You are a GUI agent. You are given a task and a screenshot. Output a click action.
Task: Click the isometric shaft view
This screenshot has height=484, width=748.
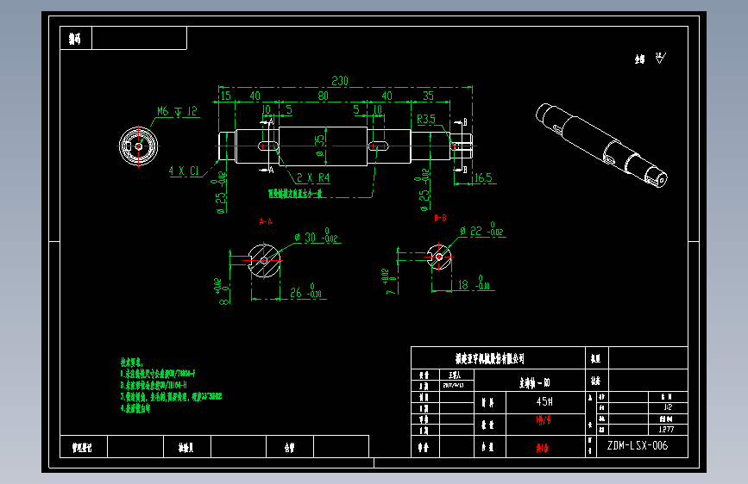601,145
